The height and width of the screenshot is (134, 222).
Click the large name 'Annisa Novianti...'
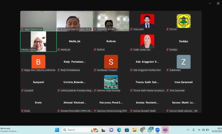pos(147,103)
